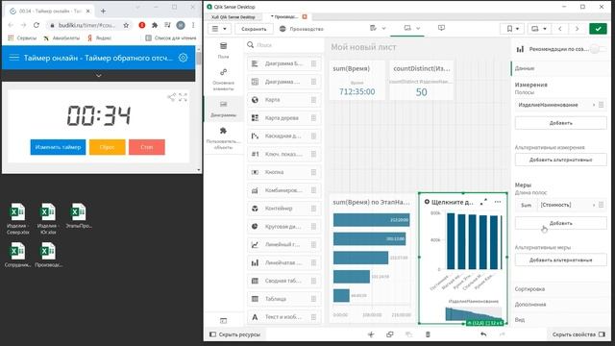Open the Данные properties section

561,68
